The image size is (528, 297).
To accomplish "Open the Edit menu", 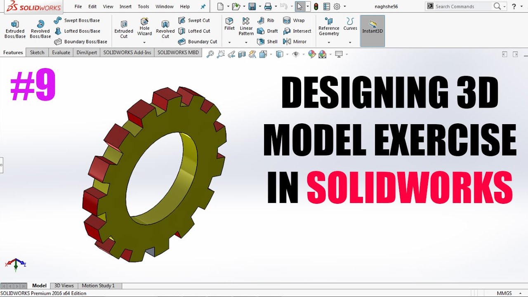I will [x=92, y=7].
